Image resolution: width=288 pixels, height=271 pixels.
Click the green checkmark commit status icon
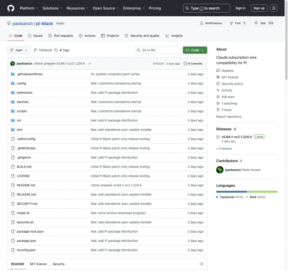[x=89, y=64]
